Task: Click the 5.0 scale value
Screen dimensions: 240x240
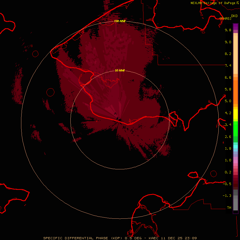Action: [228, 101]
